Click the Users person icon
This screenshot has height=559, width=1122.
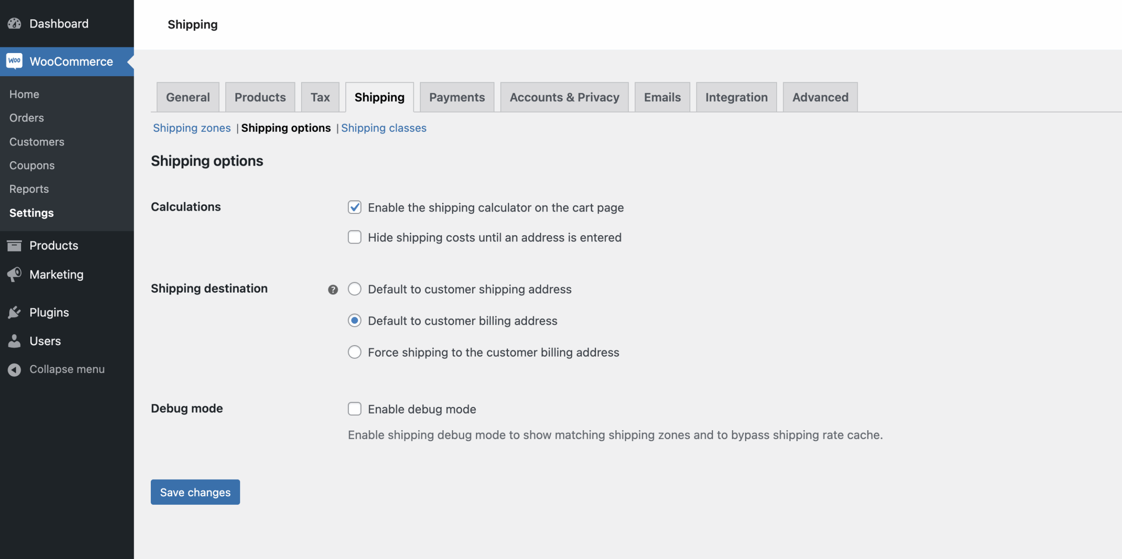[x=14, y=341]
